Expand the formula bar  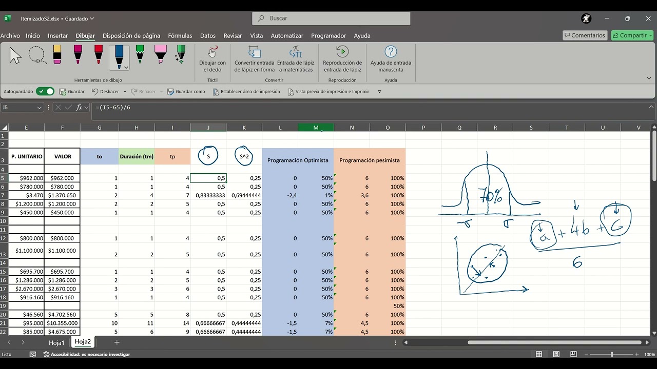[x=651, y=107]
